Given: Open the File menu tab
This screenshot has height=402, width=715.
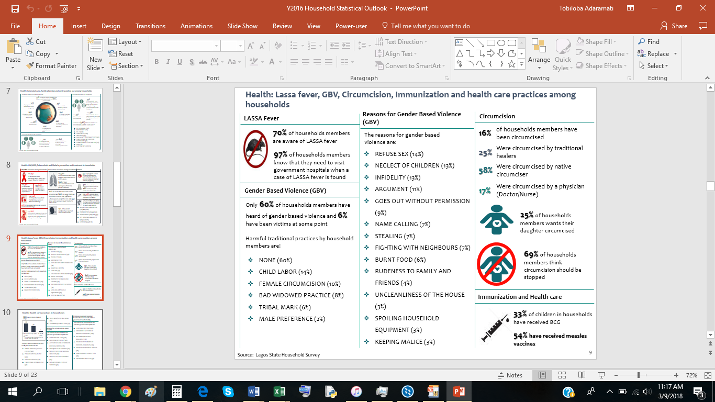Looking at the screenshot, I should (x=15, y=26).
